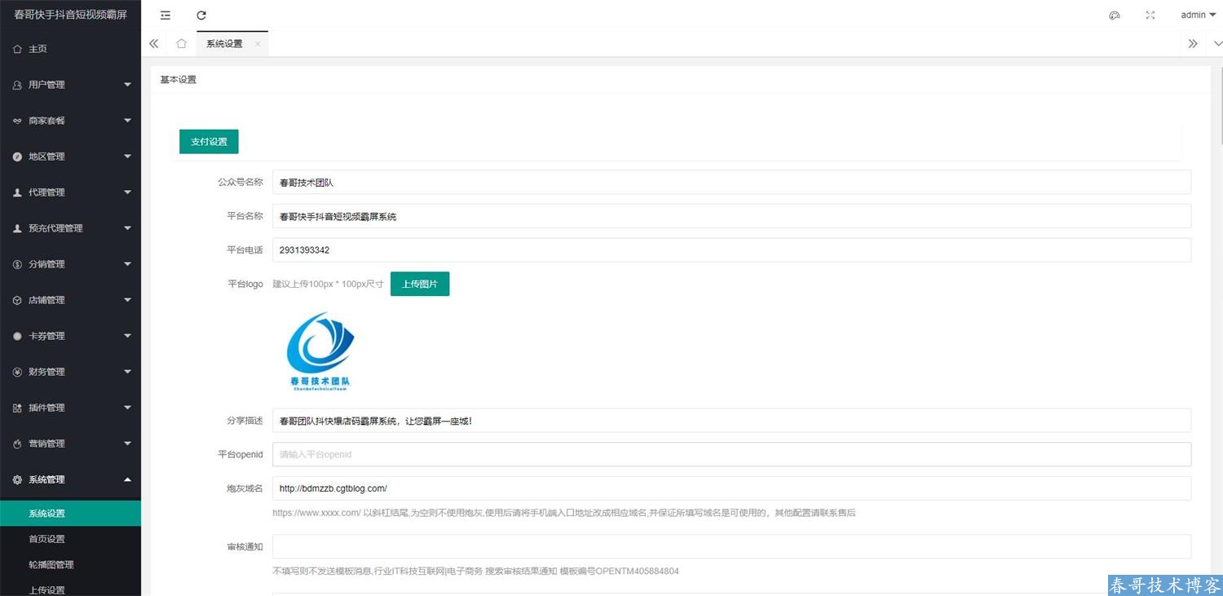
Task: Expand the 财务管理 sidebar menu
Action: 70,372
